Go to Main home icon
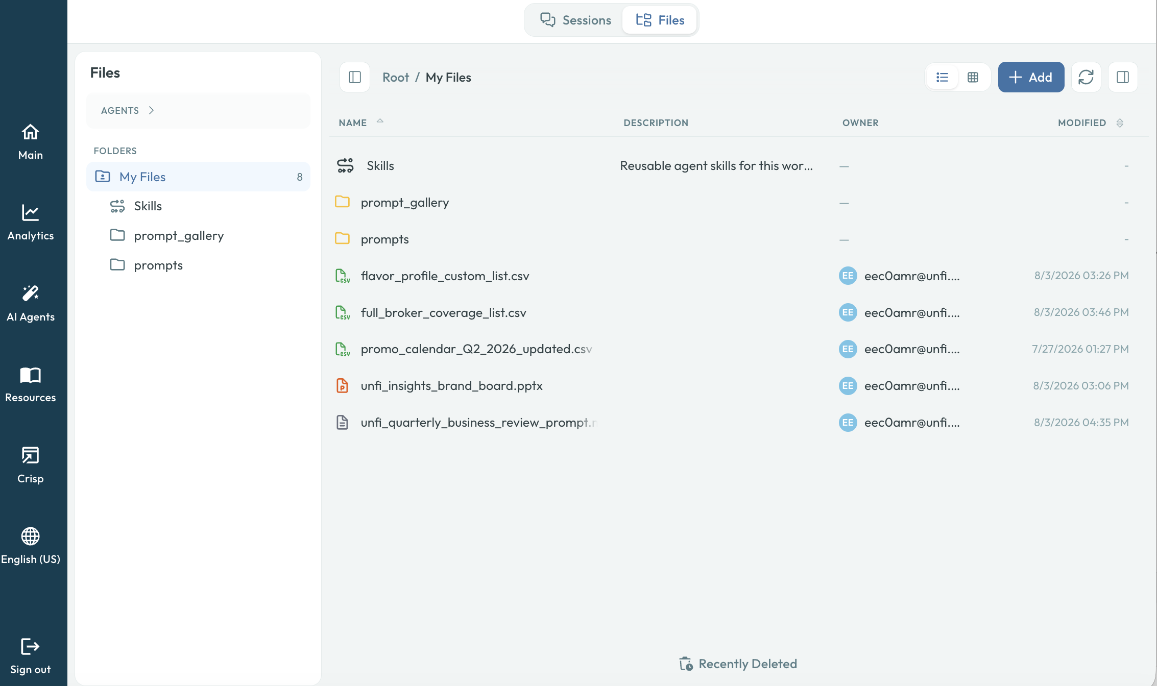 pos(30,132)
